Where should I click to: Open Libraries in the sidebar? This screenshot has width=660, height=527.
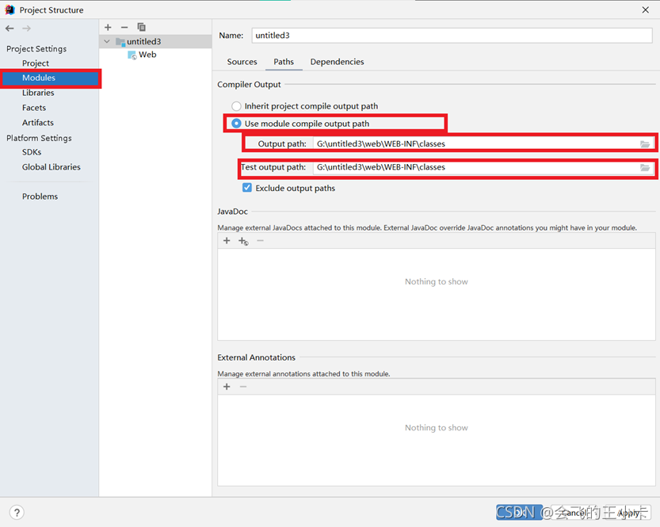[x=38, y=93]
